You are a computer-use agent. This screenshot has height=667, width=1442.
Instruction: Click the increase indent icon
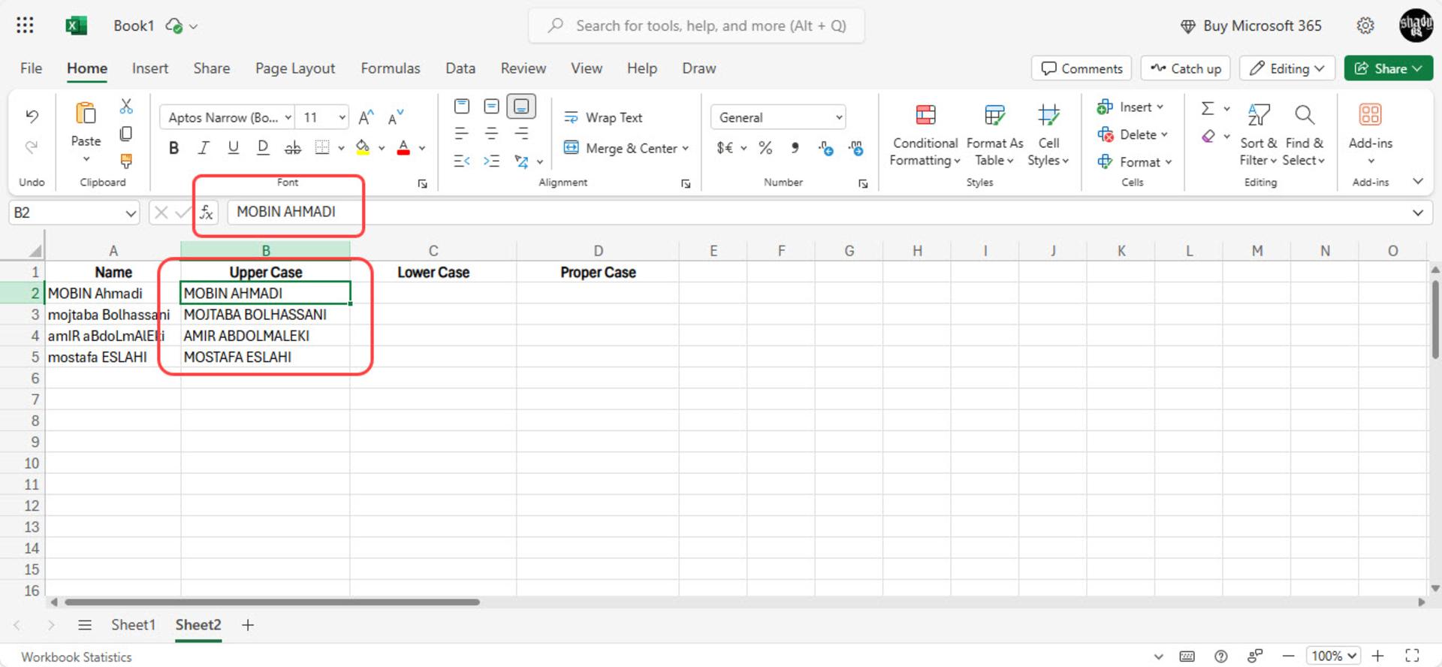[491, 161]
